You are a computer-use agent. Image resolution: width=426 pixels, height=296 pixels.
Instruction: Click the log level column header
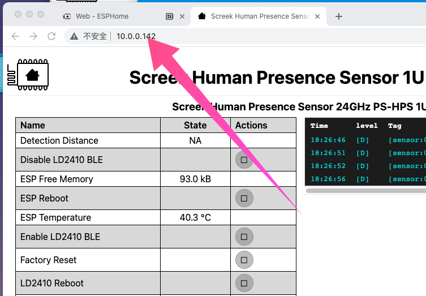(367, 126)
